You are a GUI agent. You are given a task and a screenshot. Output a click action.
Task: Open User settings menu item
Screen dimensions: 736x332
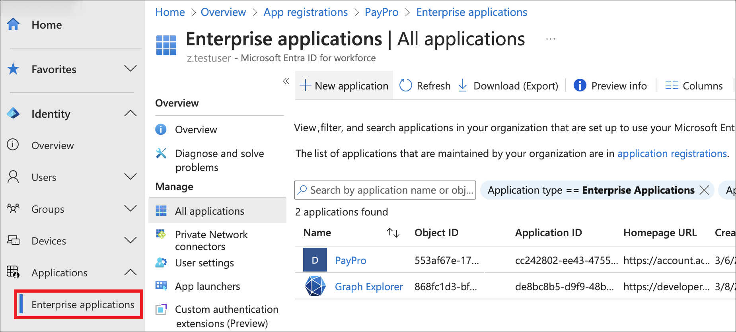[x=204, y=263]
